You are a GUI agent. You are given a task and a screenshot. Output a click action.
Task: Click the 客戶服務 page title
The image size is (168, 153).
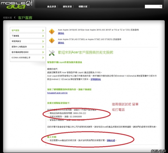(x=25, y=18)
